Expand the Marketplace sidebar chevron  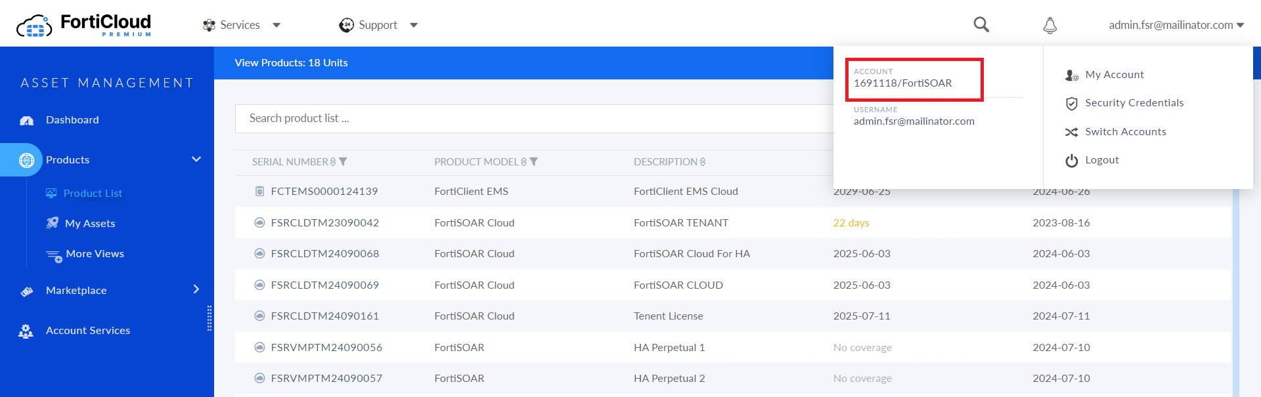196,289
